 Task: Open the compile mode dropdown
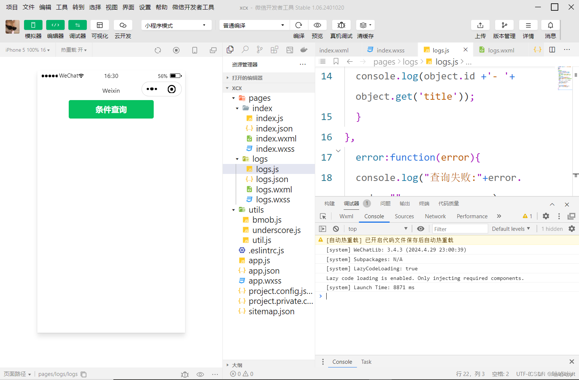254,25
